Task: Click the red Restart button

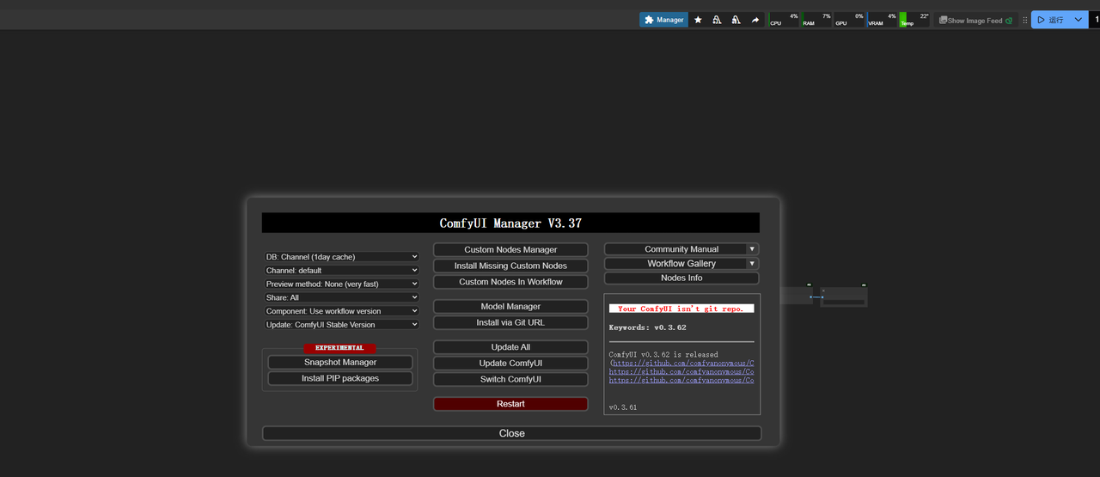Action: (510, 404)
